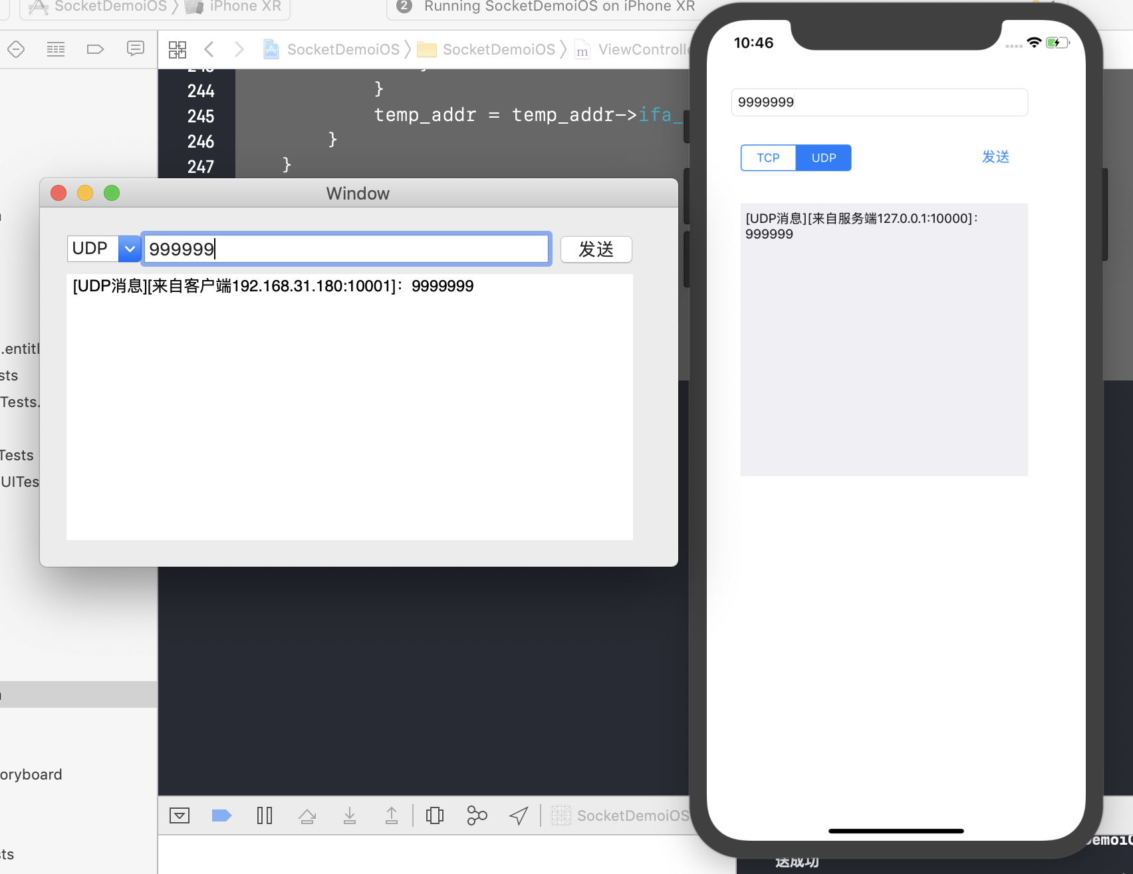The height and width of the screenshot is (874, 1133).
Task: Pause program execution in debug bar
Action: [265, 815]
